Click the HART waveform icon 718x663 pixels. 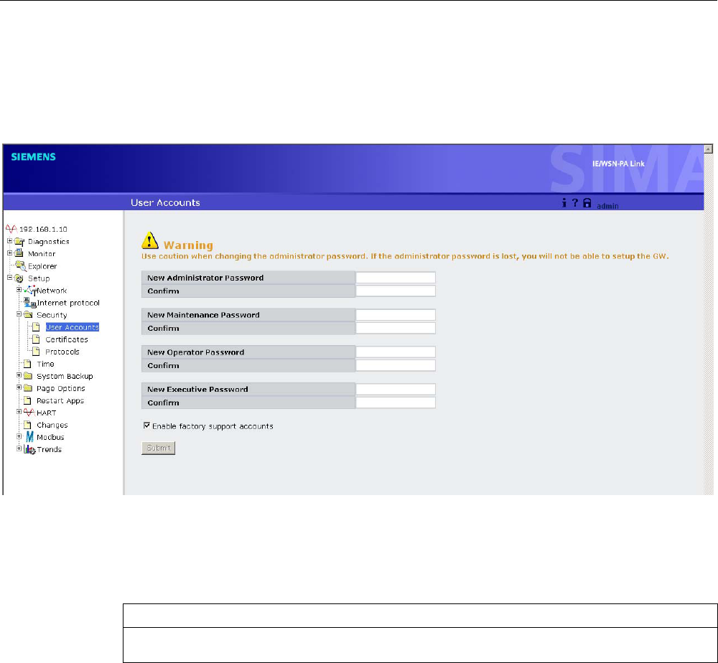point(29,413)
